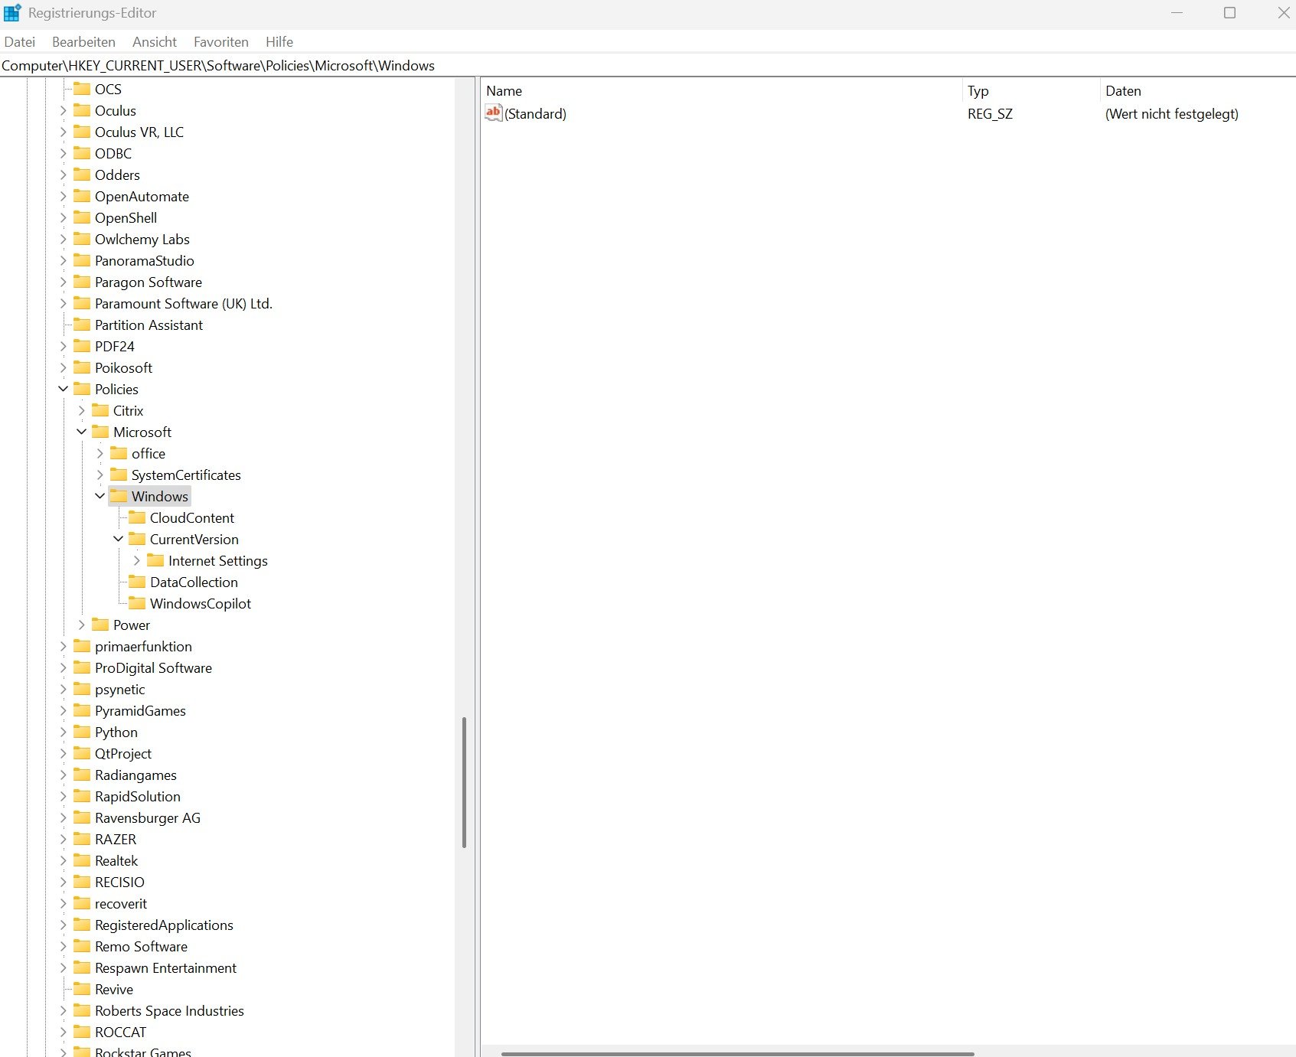Click the '(Wert nicht festgelegt)' data cell
This screenshot has height=1057, width=1296.
(x=1171, y=113)
